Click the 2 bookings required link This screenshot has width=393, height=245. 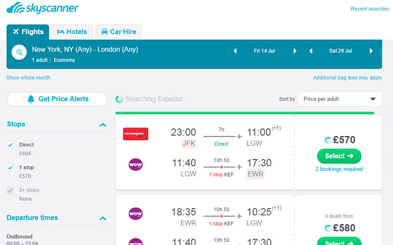(339, 169)
